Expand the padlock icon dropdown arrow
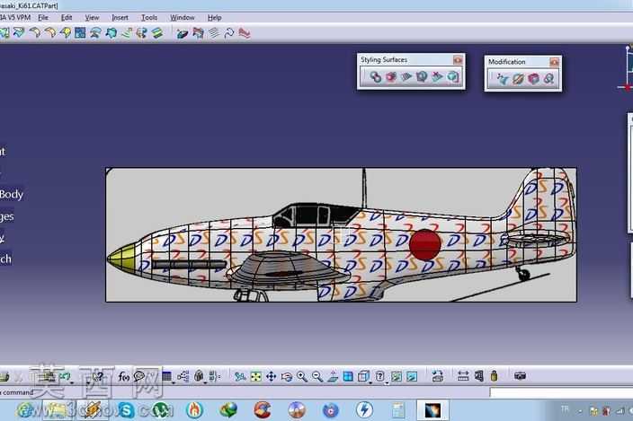The width and height of the screenshot is (633, 421). [x=205, y=382]
